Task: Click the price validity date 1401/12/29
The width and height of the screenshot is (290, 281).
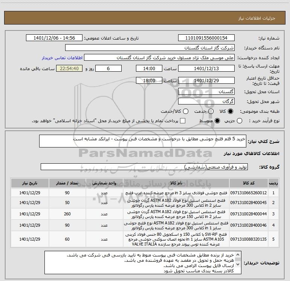Action: coord(206,81)
